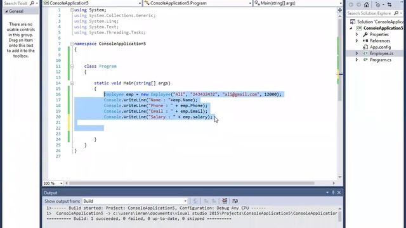
Task: Click the C# icon beside Employee.cs
Action: point(365,53)
